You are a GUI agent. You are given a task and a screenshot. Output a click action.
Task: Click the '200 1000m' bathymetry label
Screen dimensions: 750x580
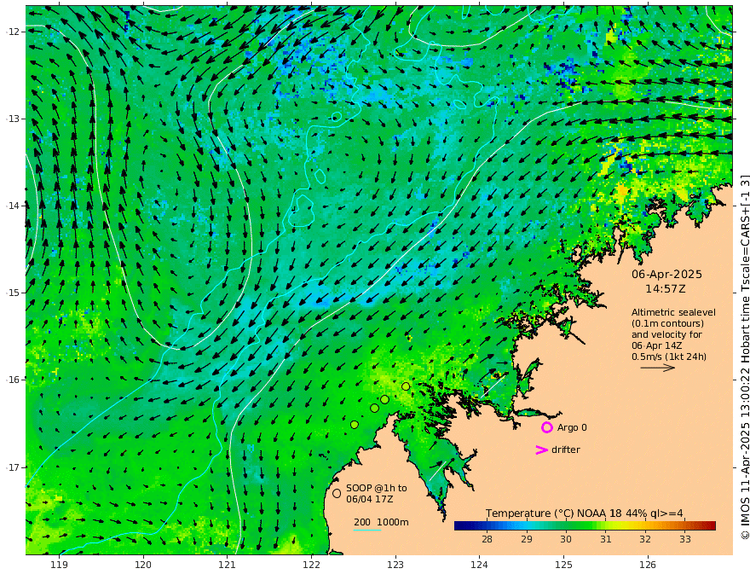click(x=381, y=522)
